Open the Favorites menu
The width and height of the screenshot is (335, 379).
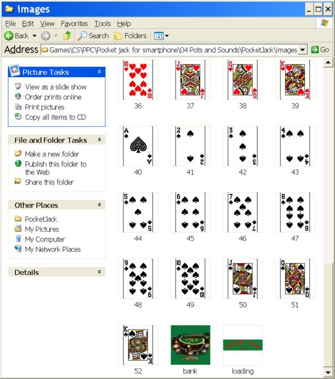click(x=74, y=24)
